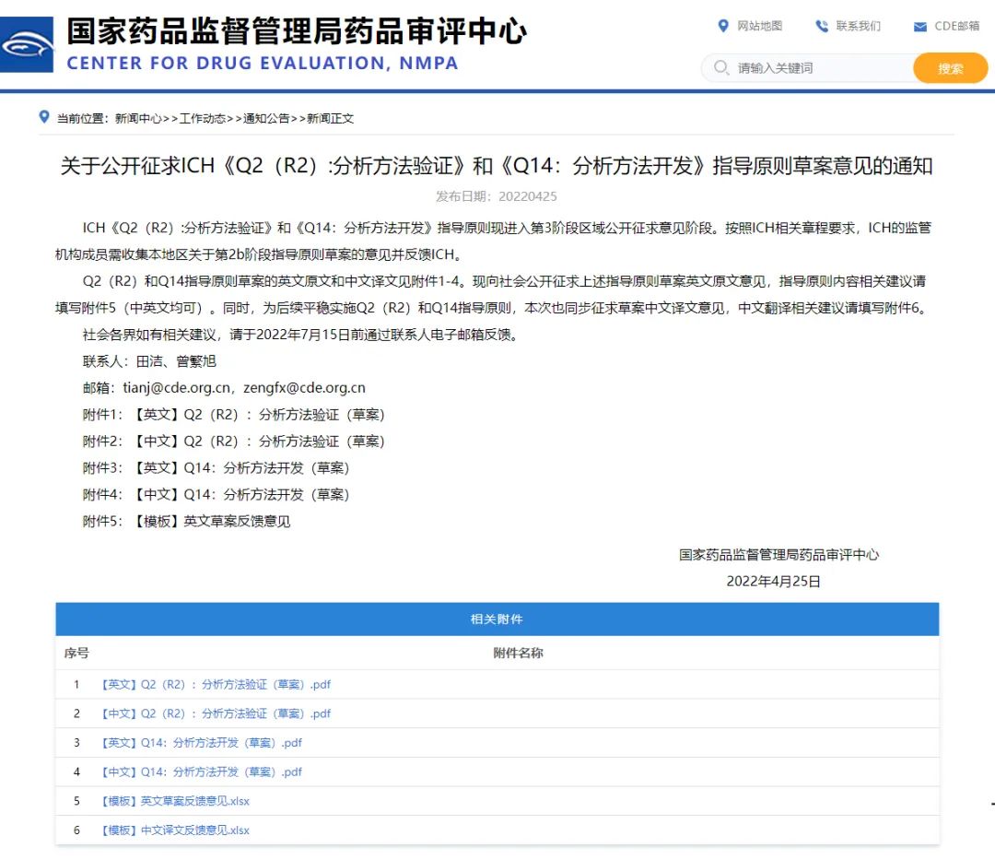Open the 网站地图 link
This screenshot has height=860, width=995.
click(x=759, y=26)
